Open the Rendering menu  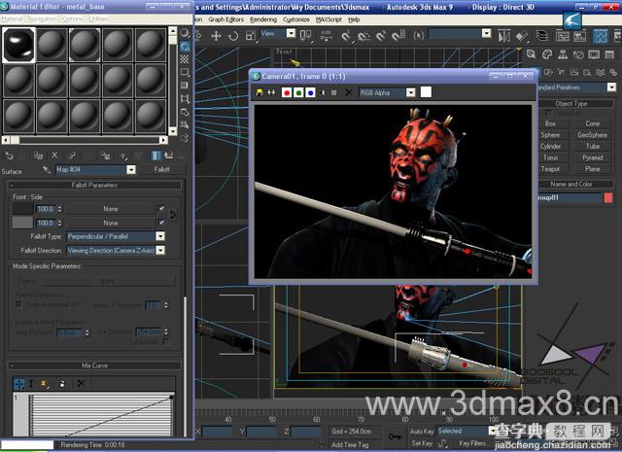(263, 19)
